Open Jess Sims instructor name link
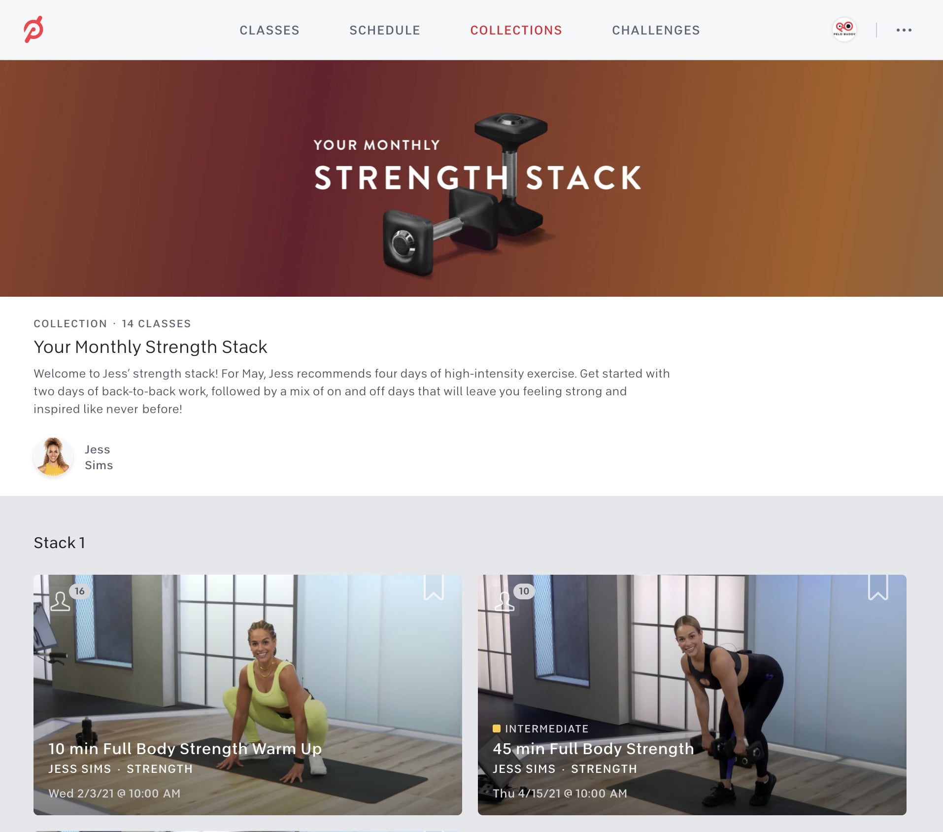 coord(99,457)
